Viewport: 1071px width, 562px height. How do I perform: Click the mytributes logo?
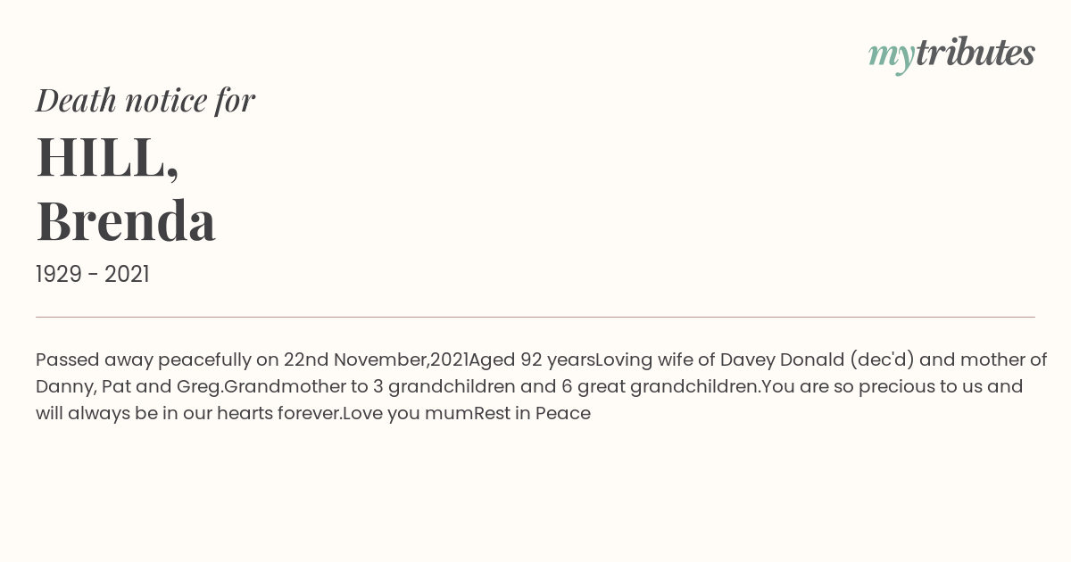(951, 54)
